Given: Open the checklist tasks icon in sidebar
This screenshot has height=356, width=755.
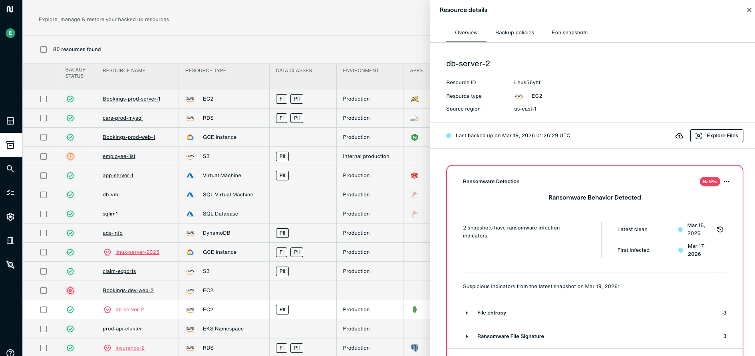Looking at the screenshot, I should [10, 193].
